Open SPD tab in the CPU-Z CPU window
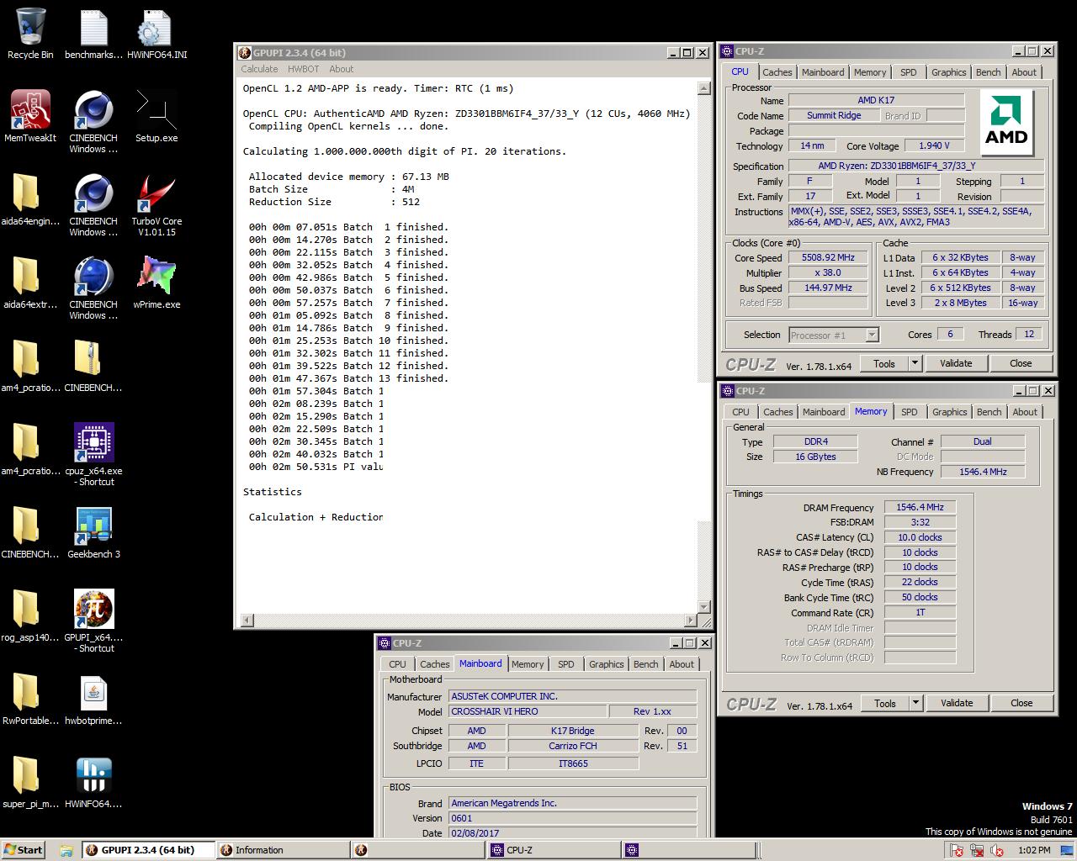The image size is (1077, 861). click(x=908, y=72)
